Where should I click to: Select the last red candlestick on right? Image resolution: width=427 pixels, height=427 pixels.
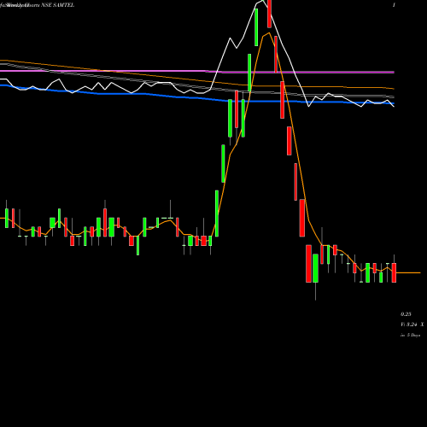click(x=394, y=272)
